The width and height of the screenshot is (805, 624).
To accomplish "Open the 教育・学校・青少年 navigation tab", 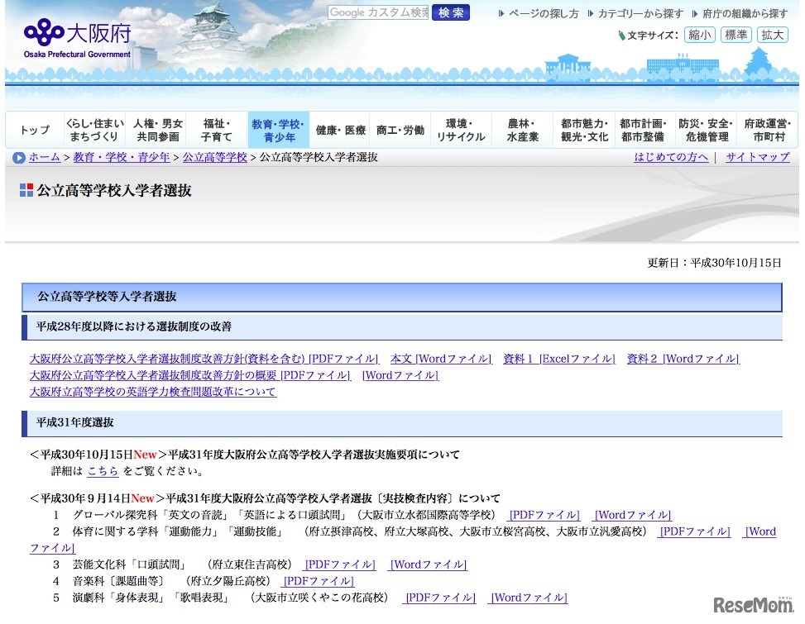I will tap(278, 131).
